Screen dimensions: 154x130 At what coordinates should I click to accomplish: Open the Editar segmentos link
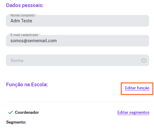[x=133, y=113]
